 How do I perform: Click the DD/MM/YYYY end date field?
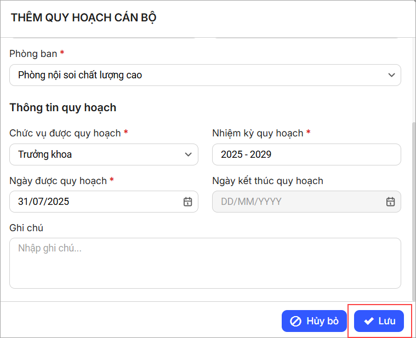point(296,202)
